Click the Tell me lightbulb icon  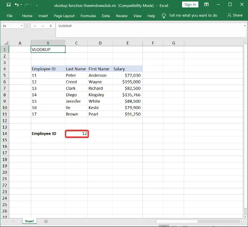click(x=164, y=16)
